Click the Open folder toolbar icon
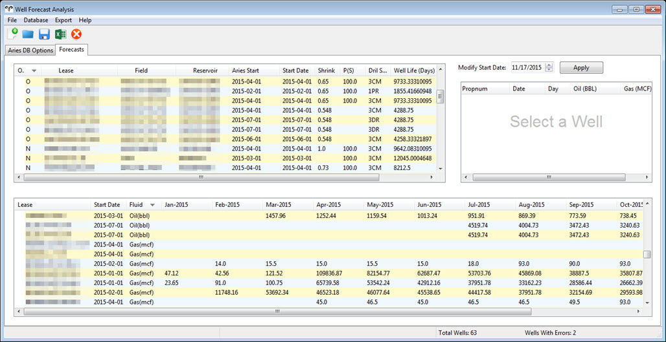 pyautogui.click(x=28, y=34)
